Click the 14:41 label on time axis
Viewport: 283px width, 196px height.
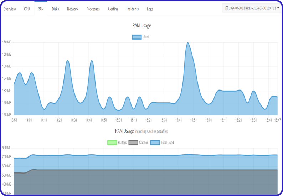pos(89,120)
